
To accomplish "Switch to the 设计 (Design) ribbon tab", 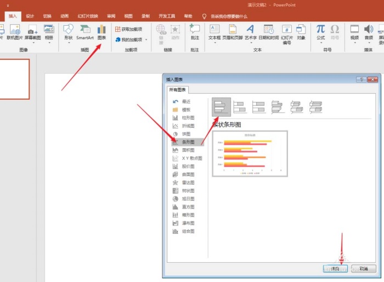I will [x=30, y=16].
